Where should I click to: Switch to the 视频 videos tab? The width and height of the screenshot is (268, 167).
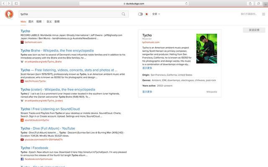tap(39, 21)
